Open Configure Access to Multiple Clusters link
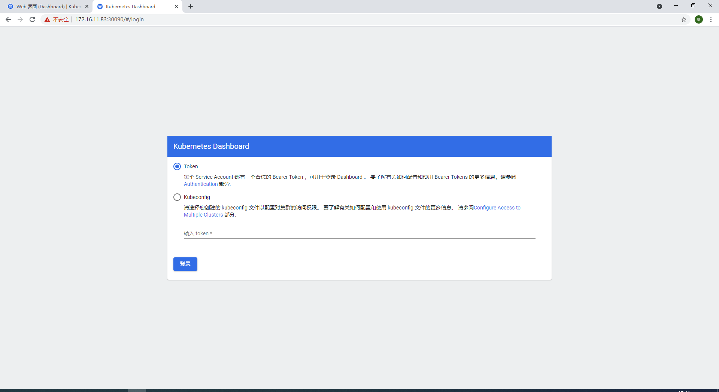Screen dimensions: 719x392 tap(497, 208)
